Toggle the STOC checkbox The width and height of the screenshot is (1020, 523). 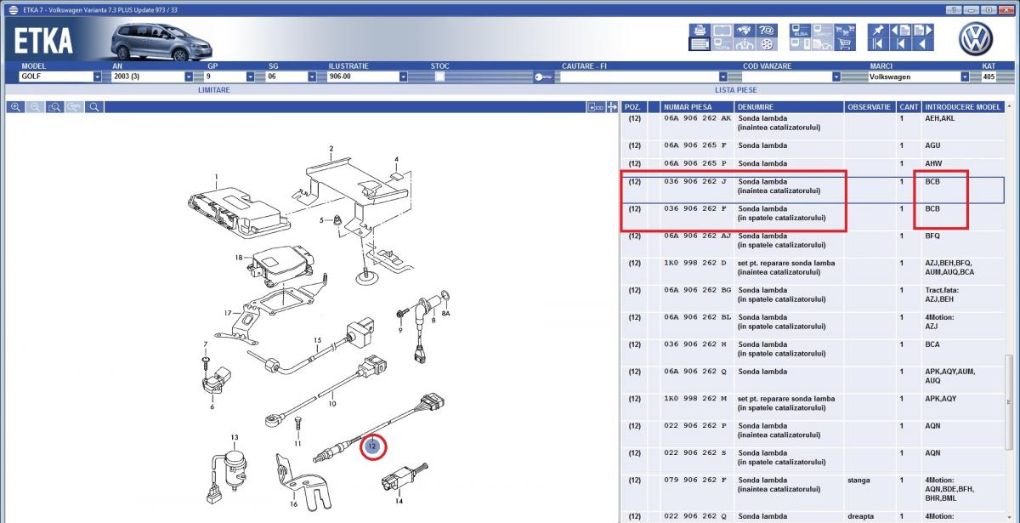coord(439,77)
